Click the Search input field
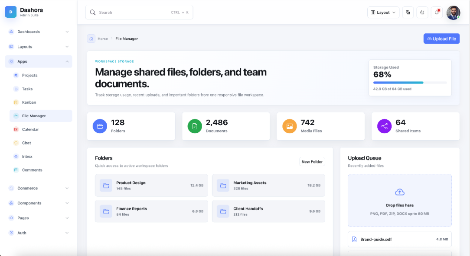Screen dimensions: 470x256 (x=139, y=12)
